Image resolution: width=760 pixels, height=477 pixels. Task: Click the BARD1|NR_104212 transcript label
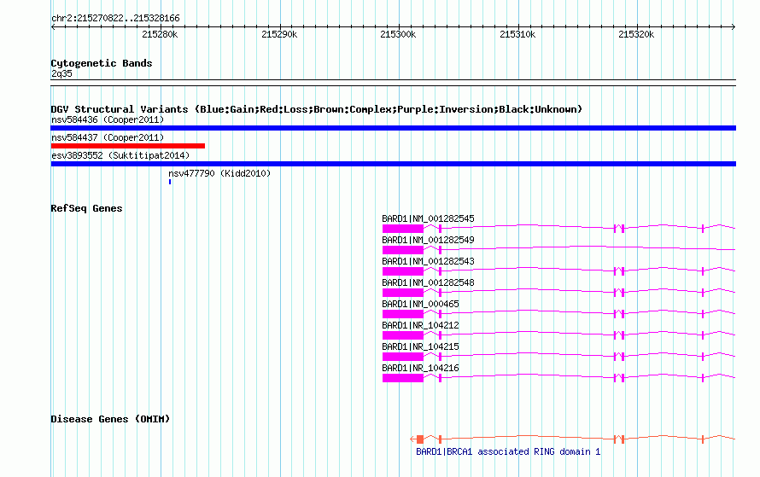coord(420,325)
